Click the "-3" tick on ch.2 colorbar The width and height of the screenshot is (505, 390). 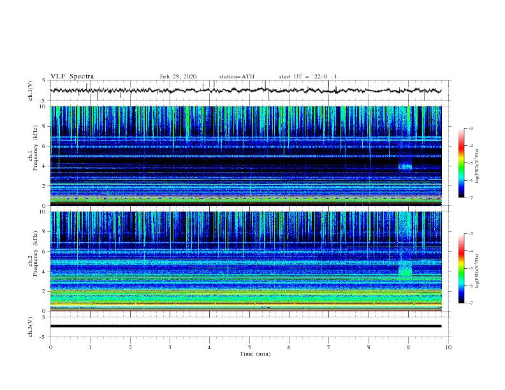[470, 234]
